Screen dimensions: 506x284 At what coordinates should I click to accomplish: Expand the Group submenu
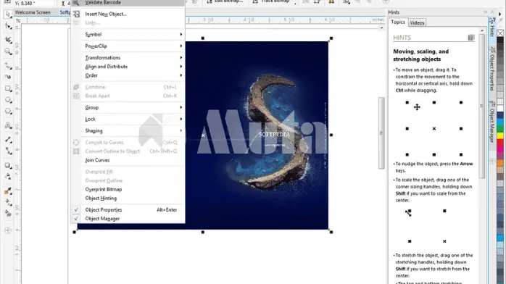[x=128, y=107]
